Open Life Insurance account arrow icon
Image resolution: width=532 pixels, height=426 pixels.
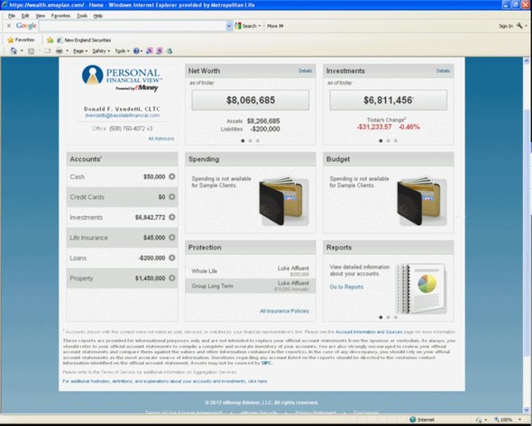click(x=172, y=238)
